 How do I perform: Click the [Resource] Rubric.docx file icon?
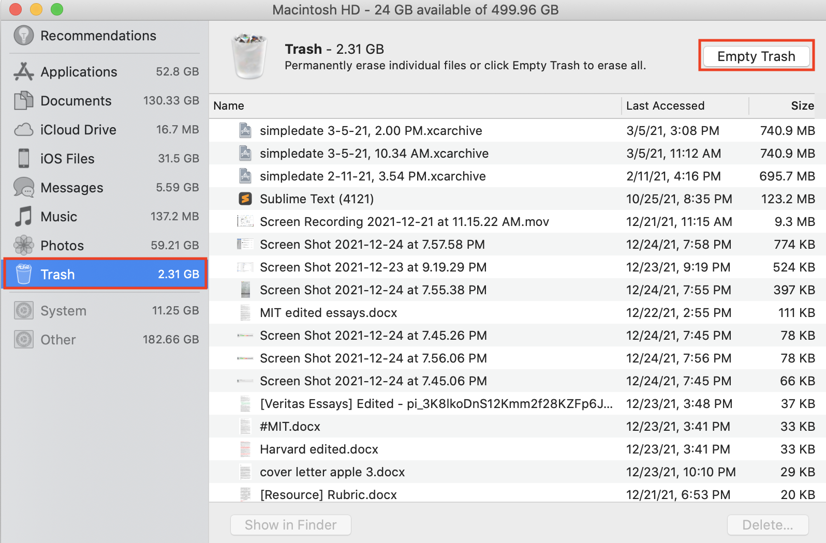pyautogui.click(x=245, y=494)
